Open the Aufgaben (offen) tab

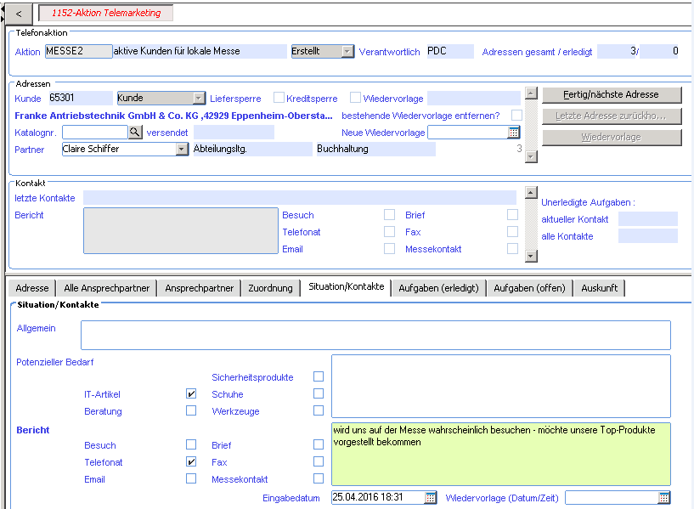pyautogui.click(x=529, y=288)
